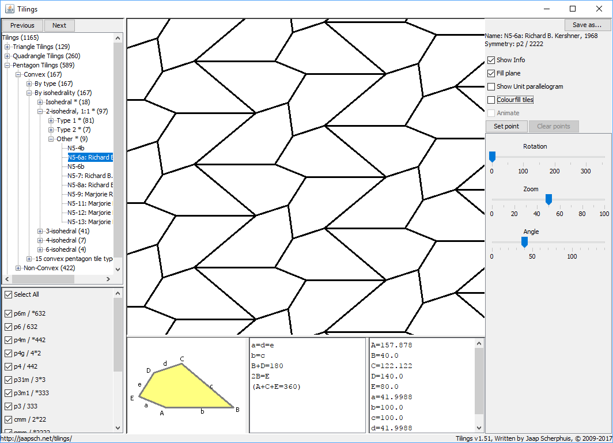Go to the Next tiling
Screen dimensions: 613x443
point(59,25)
